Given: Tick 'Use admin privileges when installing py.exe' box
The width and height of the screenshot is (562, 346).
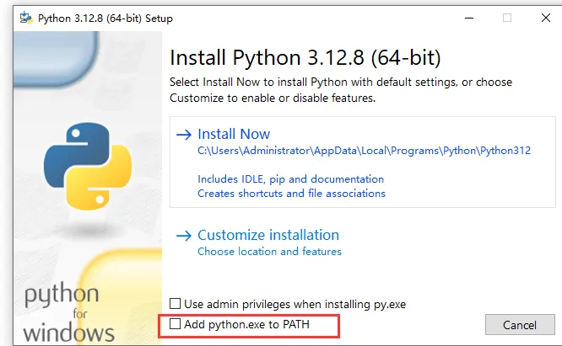Looking at the screenshot, I should pos(176,303).
